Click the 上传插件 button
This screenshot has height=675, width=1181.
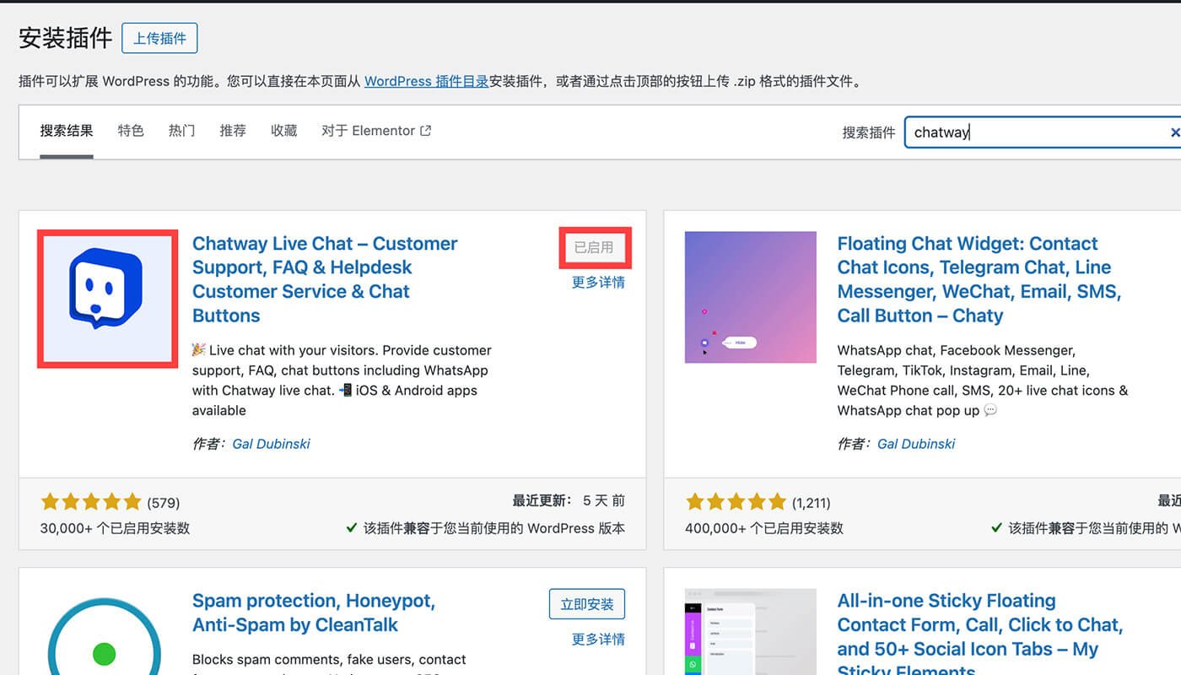(x=159, y=38)
